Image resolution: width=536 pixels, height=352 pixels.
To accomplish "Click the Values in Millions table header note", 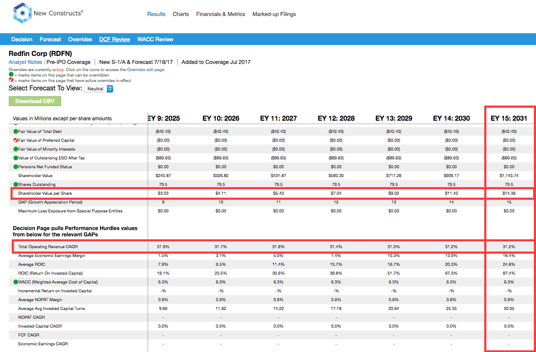I will (x=62, y=119).
